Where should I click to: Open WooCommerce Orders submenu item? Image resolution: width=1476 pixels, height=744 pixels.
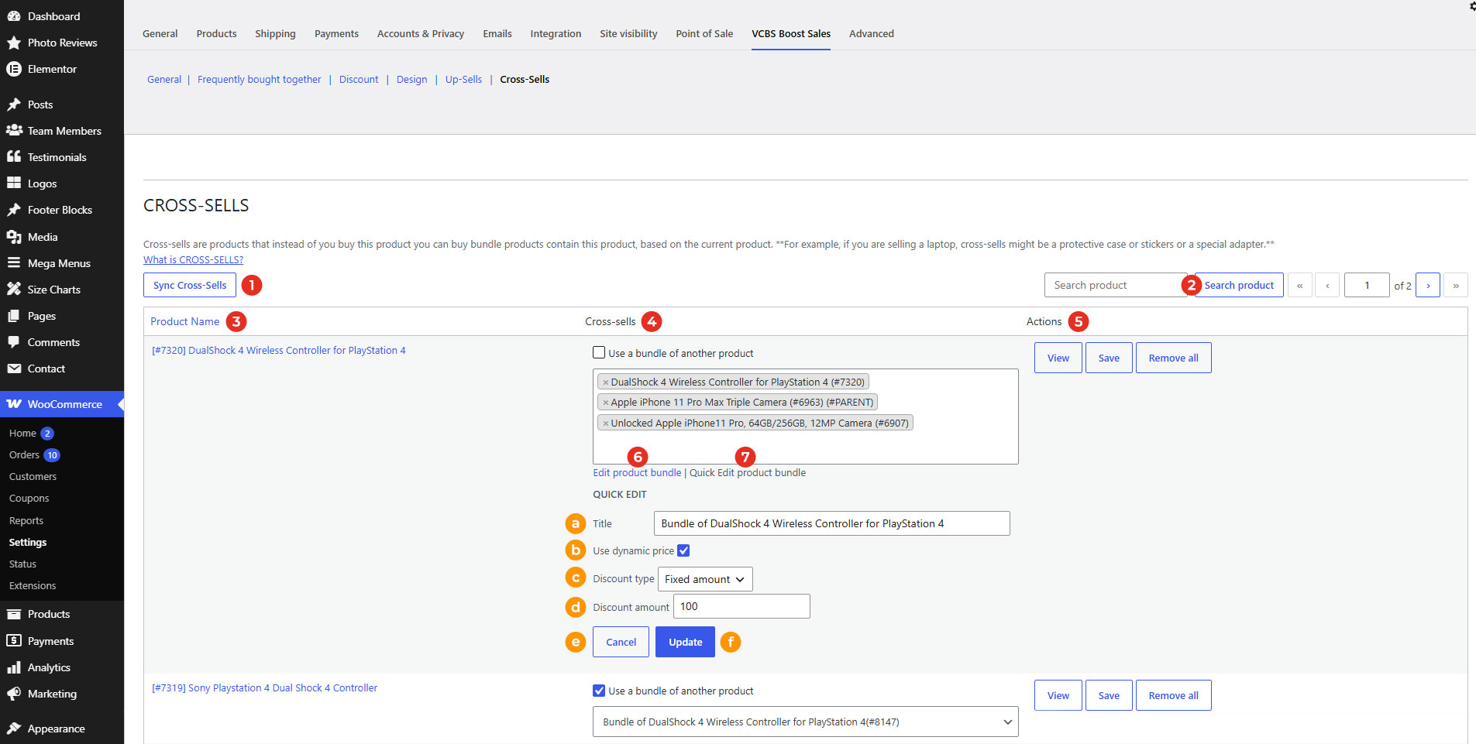click(24, 454)
